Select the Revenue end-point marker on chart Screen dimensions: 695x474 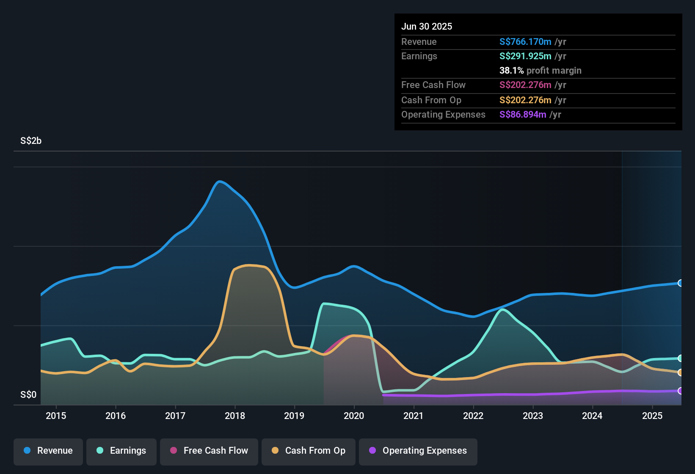681,283
